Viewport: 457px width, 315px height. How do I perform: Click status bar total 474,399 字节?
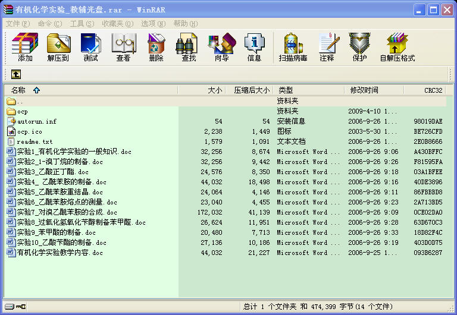click(x=331, y=307)
